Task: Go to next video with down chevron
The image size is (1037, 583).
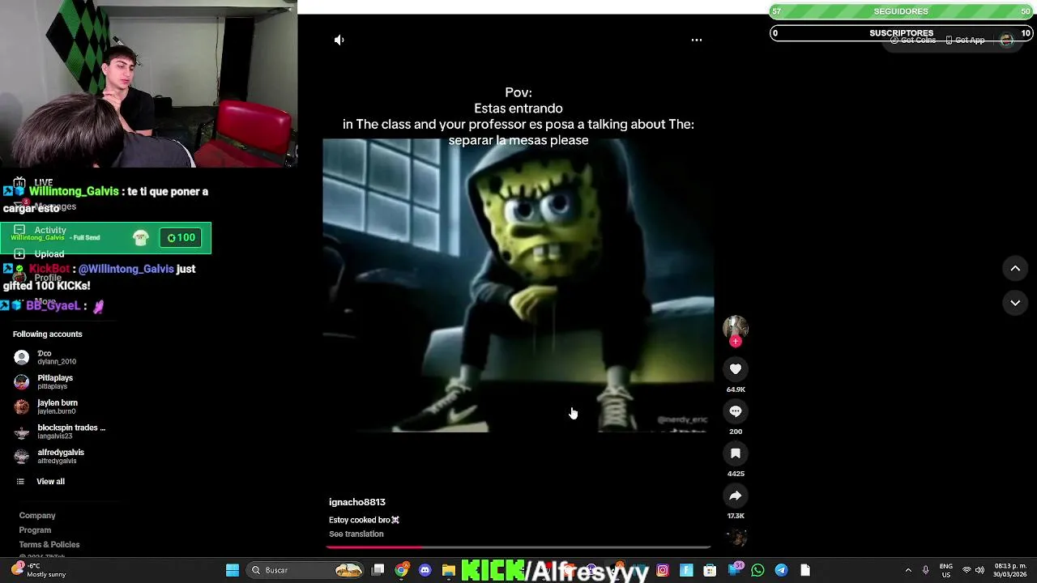Action: coord(1015,303)
